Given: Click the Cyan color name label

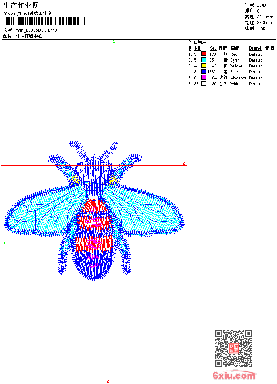Looking at the screenshot, I should tap(235, 60).
